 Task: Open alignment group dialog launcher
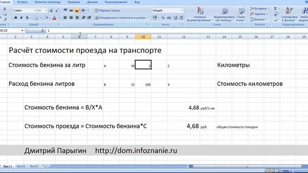[x=148, y=25]
